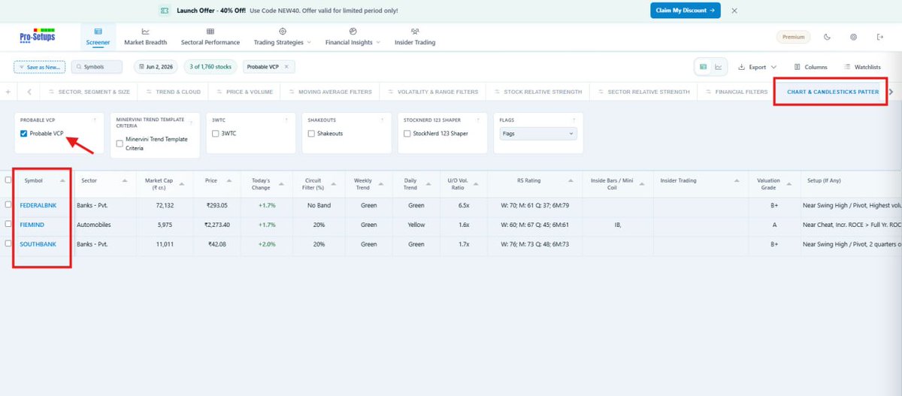The image size is (902, 396).
Task: Add new filter plus icon
Action: 8,92
